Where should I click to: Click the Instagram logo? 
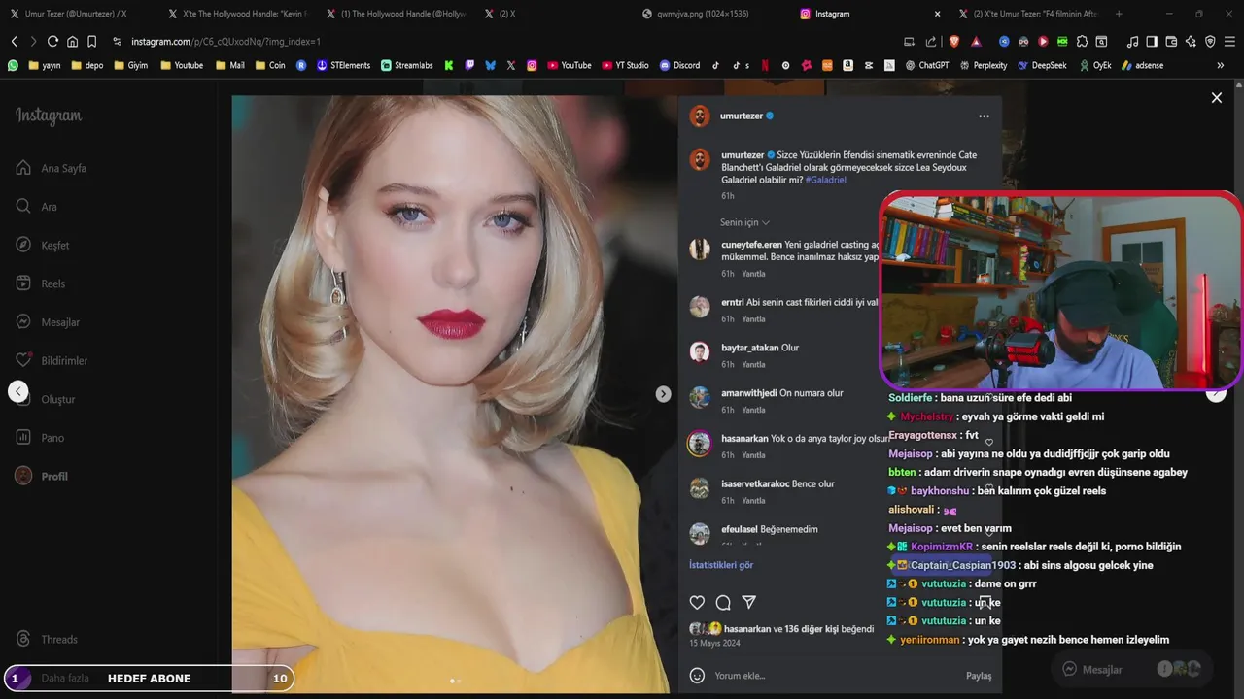pos(49,116)
